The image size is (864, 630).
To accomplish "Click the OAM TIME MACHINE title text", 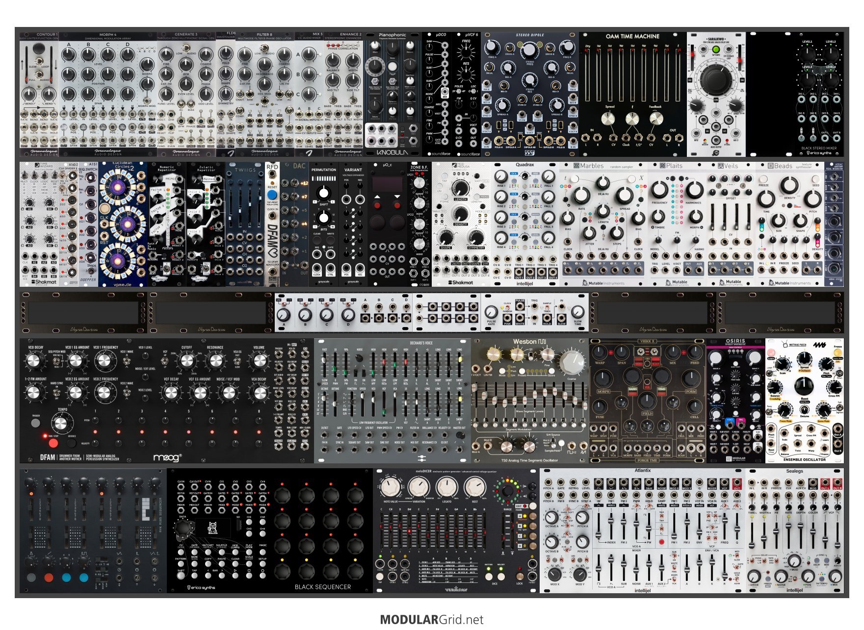I will click(632, 36).
